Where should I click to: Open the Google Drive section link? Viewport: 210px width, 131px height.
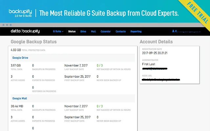tap(20, 58)
